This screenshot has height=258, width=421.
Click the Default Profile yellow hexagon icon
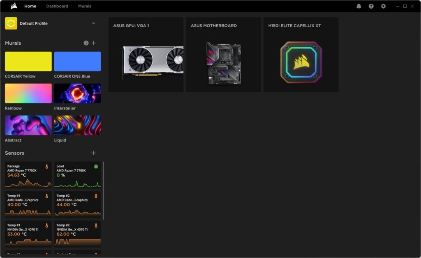tap(11, 23)
